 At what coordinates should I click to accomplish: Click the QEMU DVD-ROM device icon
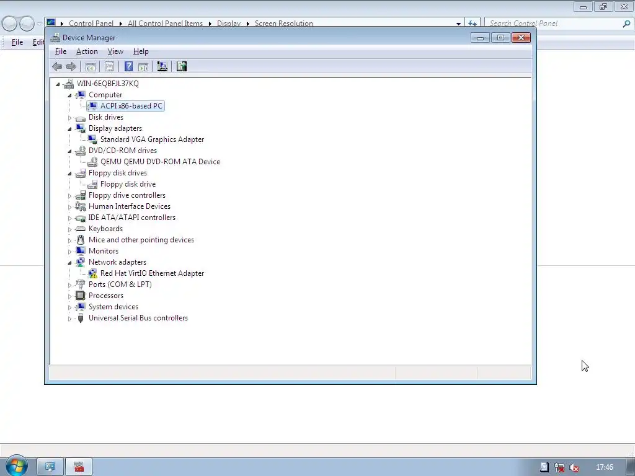93,162
